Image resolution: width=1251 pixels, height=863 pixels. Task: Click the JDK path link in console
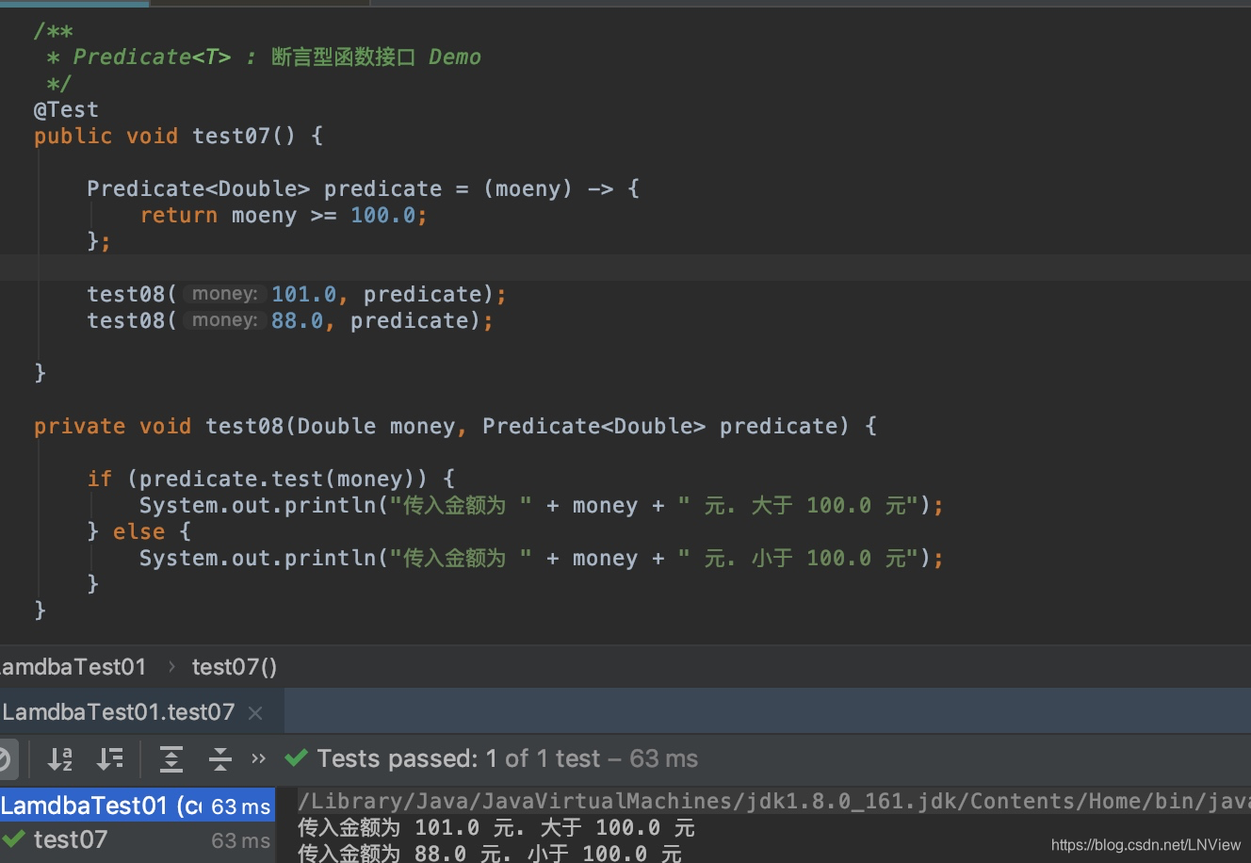(774, 801)
